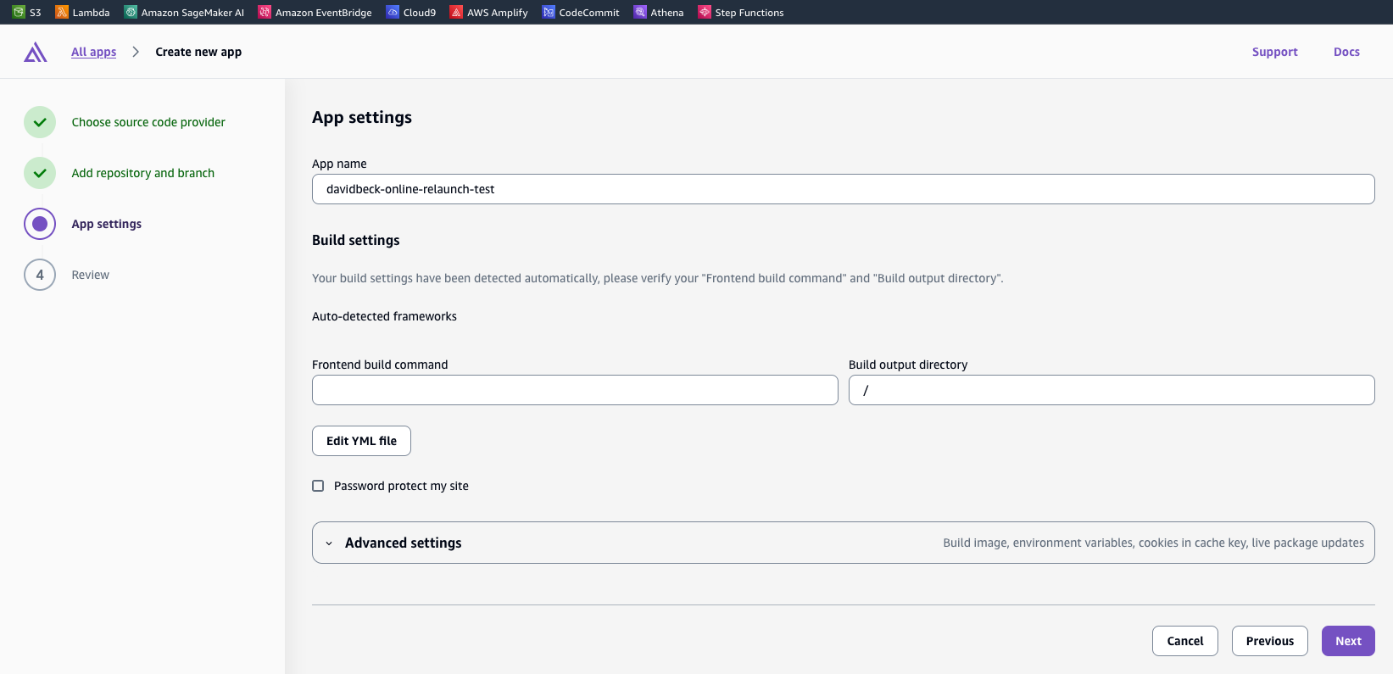
Task: Click the S3 service icon
Action: (19, 12)
